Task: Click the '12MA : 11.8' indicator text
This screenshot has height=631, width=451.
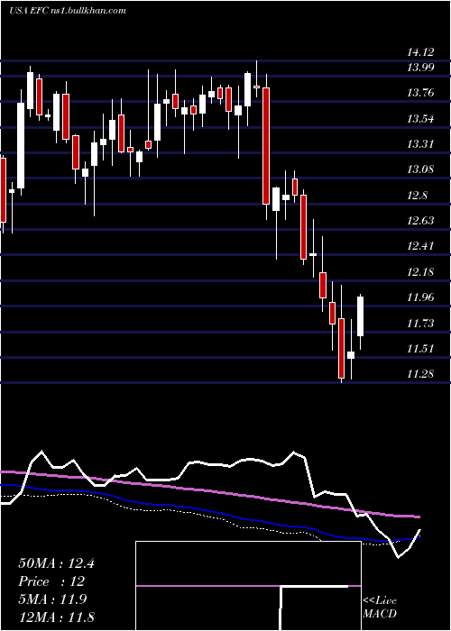Action: [56, 617]
